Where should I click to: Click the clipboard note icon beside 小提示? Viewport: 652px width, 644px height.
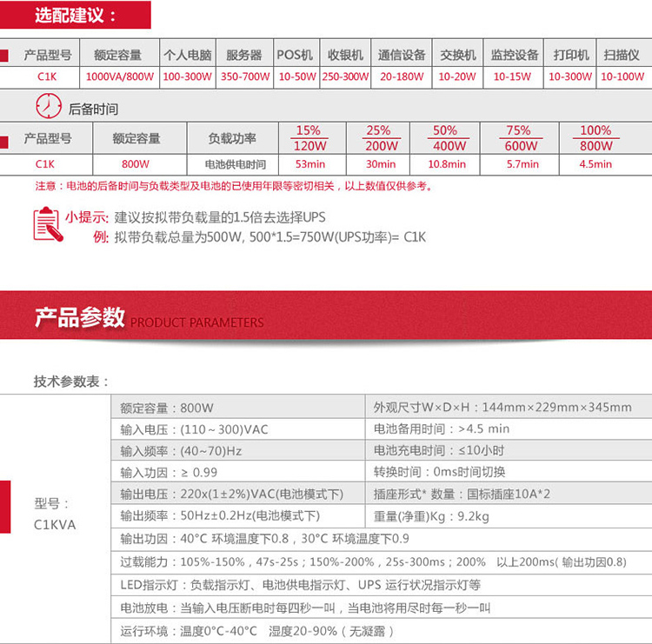tap(48, 224)
